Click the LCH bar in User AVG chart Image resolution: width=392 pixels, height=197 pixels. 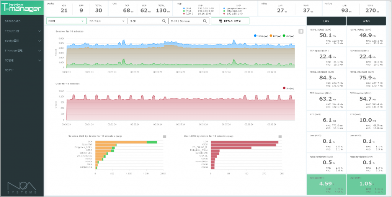point(245,142)
